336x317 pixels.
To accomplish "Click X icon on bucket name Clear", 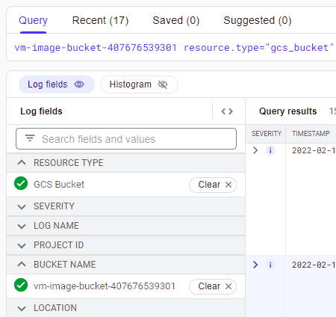I will pyautogui.click(x=228, y=286).
